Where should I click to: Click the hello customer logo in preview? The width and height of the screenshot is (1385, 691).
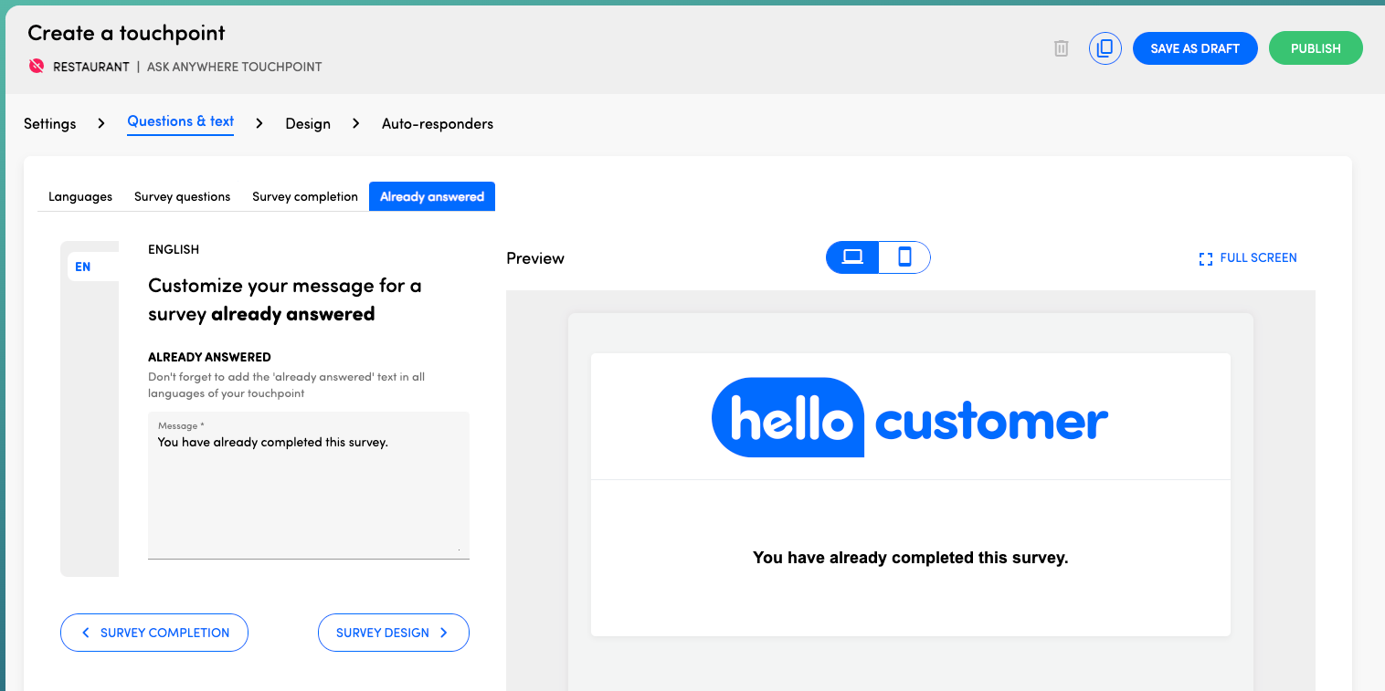910,417
